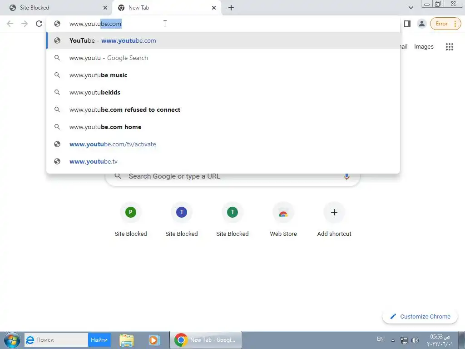Viewport: 465px width, 349px height.
Task: Select the www.youtube.tv suggestion
Action: (x=223, y=161)
